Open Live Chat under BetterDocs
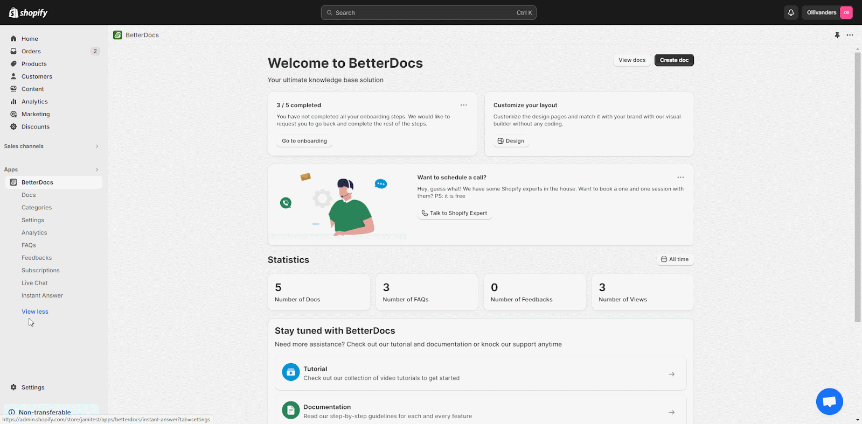 (x=34, y=282)
